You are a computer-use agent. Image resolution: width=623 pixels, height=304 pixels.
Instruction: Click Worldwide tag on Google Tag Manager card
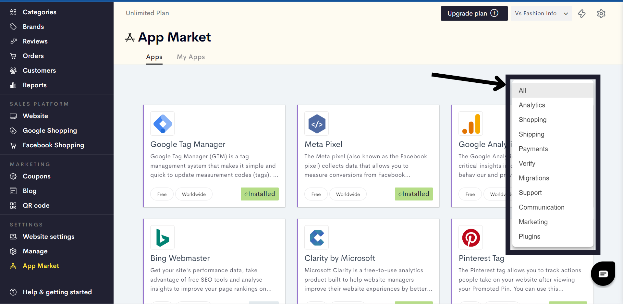194,194
